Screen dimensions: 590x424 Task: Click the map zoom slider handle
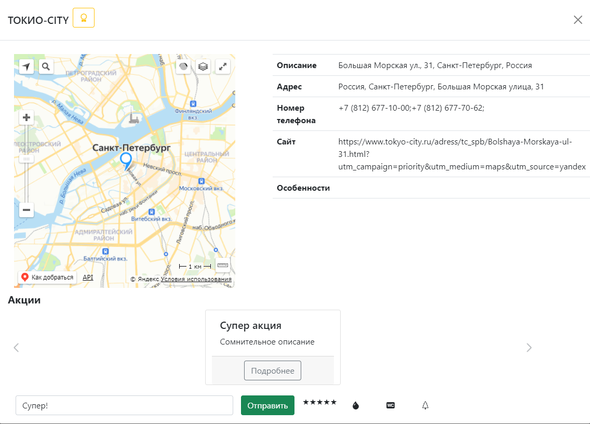[x=26, y=159]
